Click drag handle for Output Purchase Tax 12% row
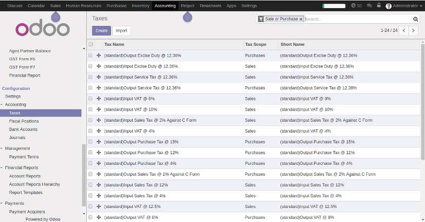This screenshot has width=425, height=222. click(x=99, y=152)
